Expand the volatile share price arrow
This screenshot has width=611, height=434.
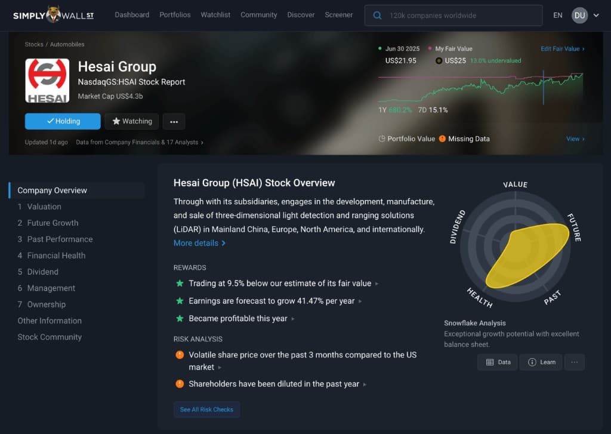tap(220, 367)
